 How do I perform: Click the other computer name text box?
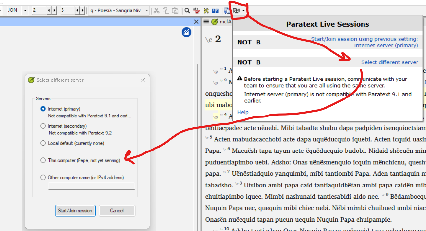tap(92, 186)
